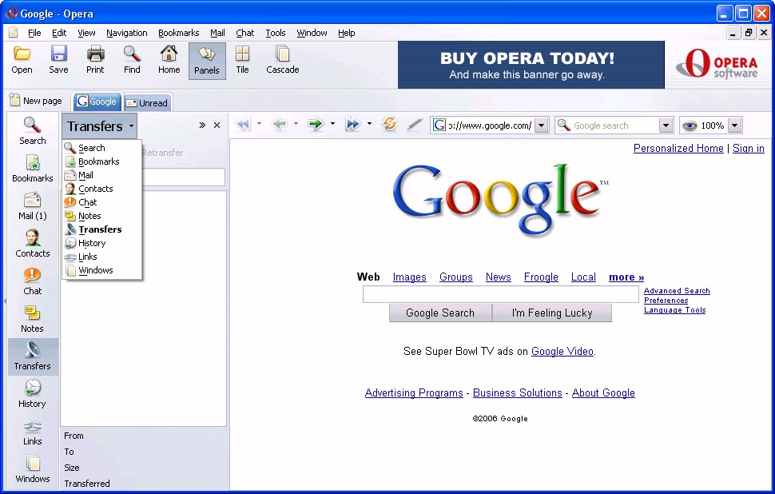Click the panel double-chevron expand button
This screenshot has height=494, width=775.
202,125
